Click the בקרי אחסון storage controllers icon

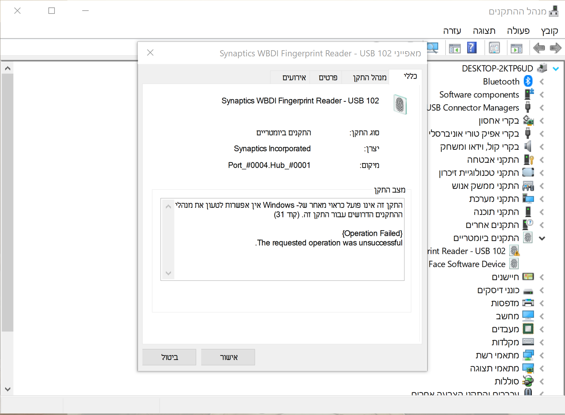528,120
